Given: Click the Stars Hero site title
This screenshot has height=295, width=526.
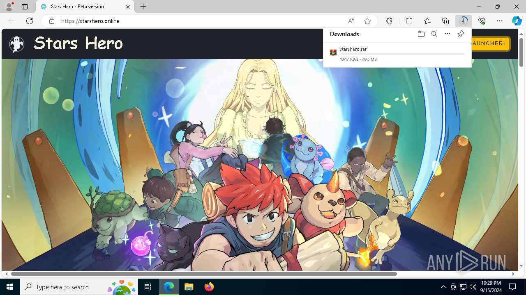Looking at the screenshot, I should (x=78, y=43).
